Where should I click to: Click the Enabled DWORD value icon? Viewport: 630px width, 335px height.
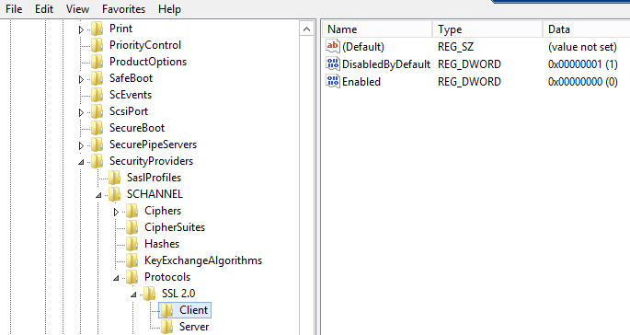click(x=333, y=82)
